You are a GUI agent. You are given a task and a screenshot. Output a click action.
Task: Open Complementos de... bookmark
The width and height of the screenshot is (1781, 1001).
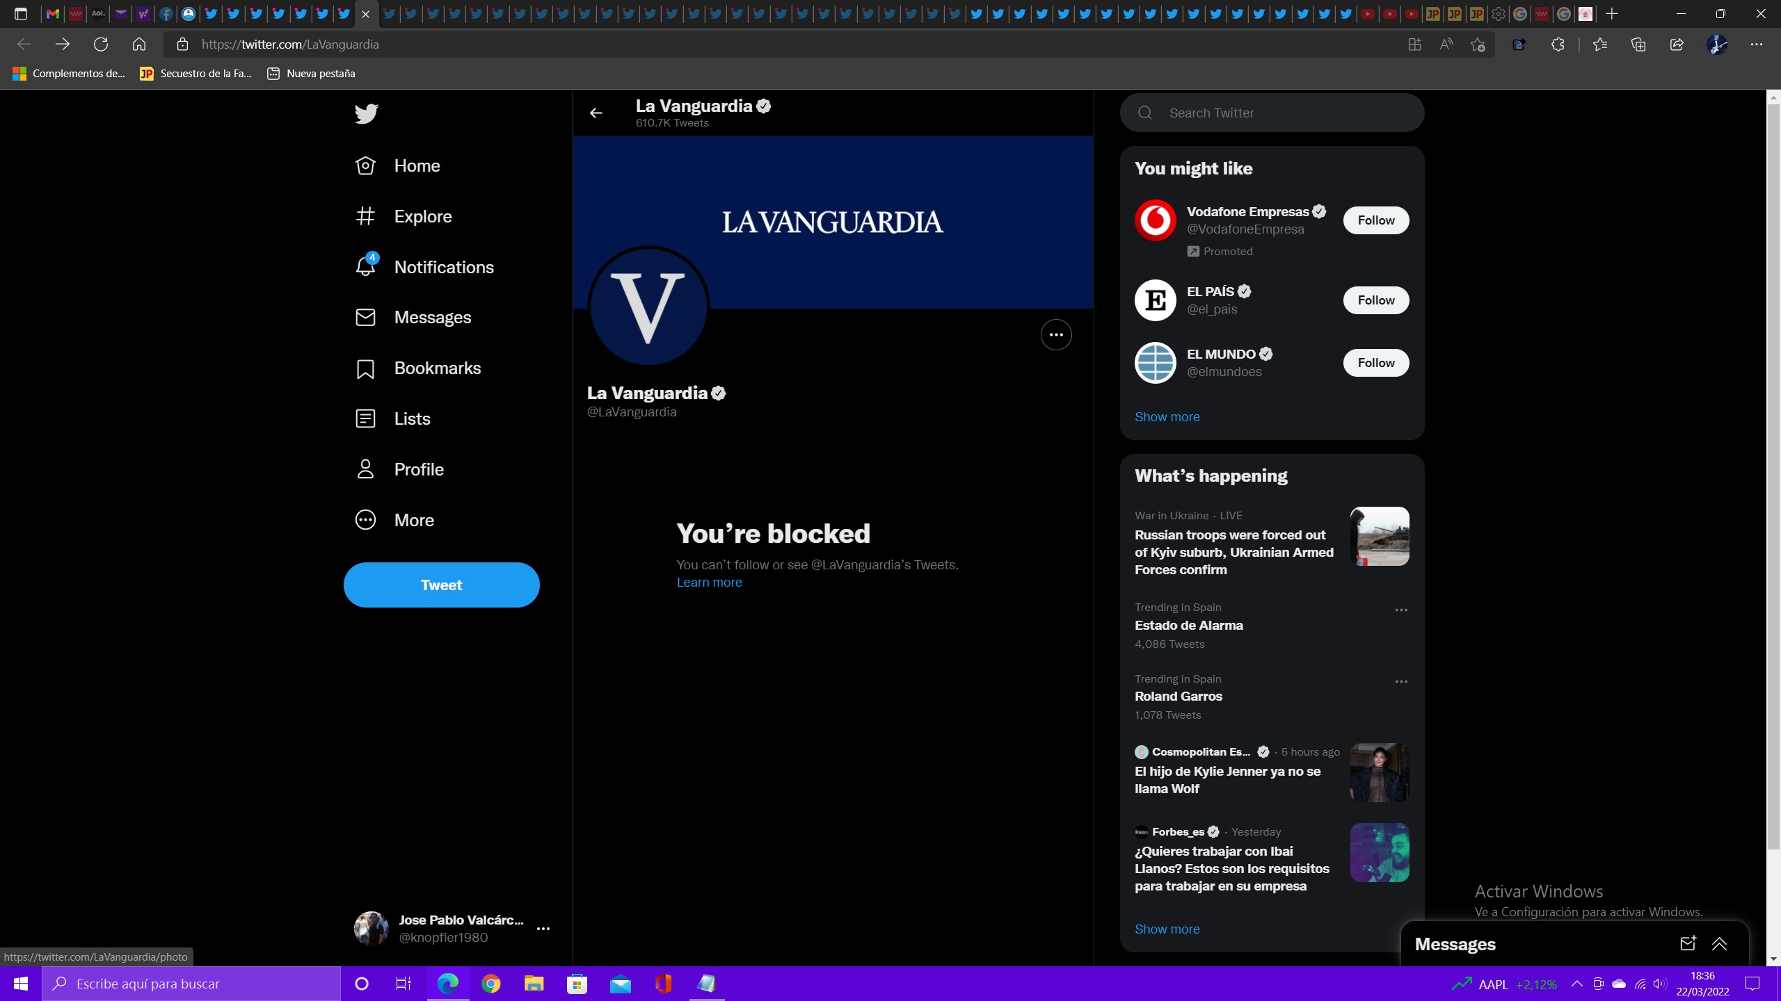tap(69, 74)
